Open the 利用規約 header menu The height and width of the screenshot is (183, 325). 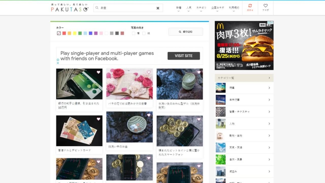point(234,9)
